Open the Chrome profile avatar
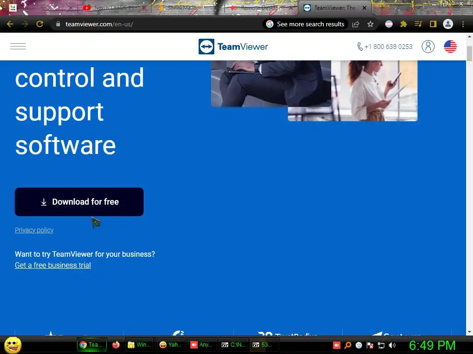 point(448,24)
